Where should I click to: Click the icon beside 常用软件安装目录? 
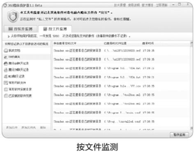[x=6, y=89]
